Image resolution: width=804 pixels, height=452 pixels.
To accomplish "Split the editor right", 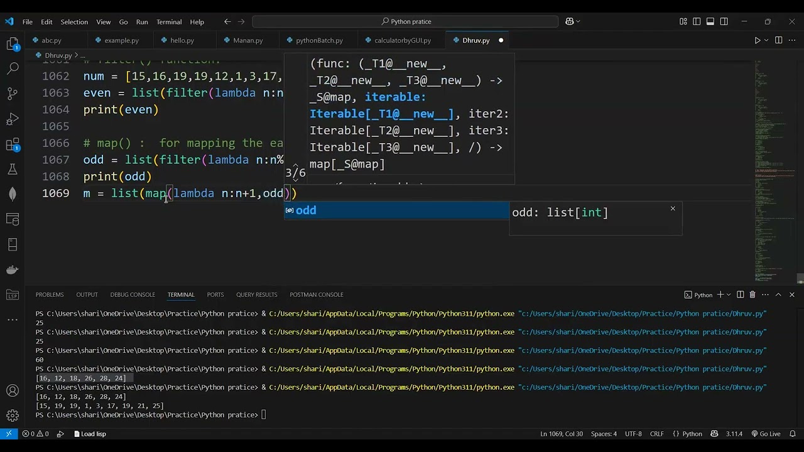I will click(x=778, y=40).
